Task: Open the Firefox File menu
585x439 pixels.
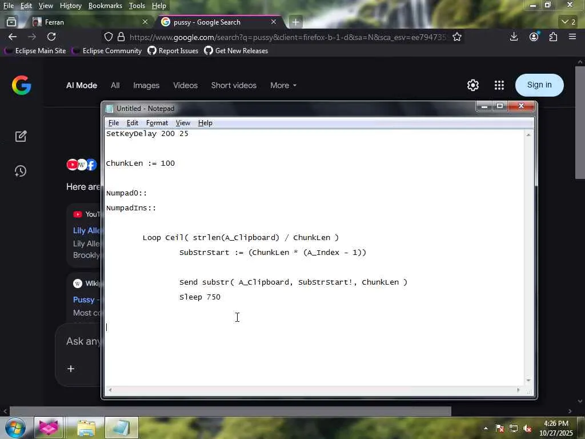Action: pyautogui.click(x=9, y=6)
